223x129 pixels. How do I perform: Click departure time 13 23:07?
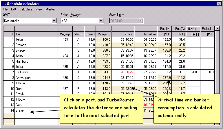[x=146, y=50]
